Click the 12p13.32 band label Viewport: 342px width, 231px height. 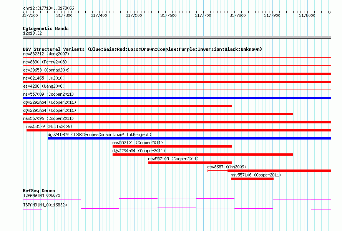pyautogui.click(x=32, y=33)
